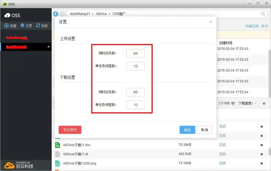Click the 70.38KB size value
This screenshot has width=271, height=171.
pos(185,145)
